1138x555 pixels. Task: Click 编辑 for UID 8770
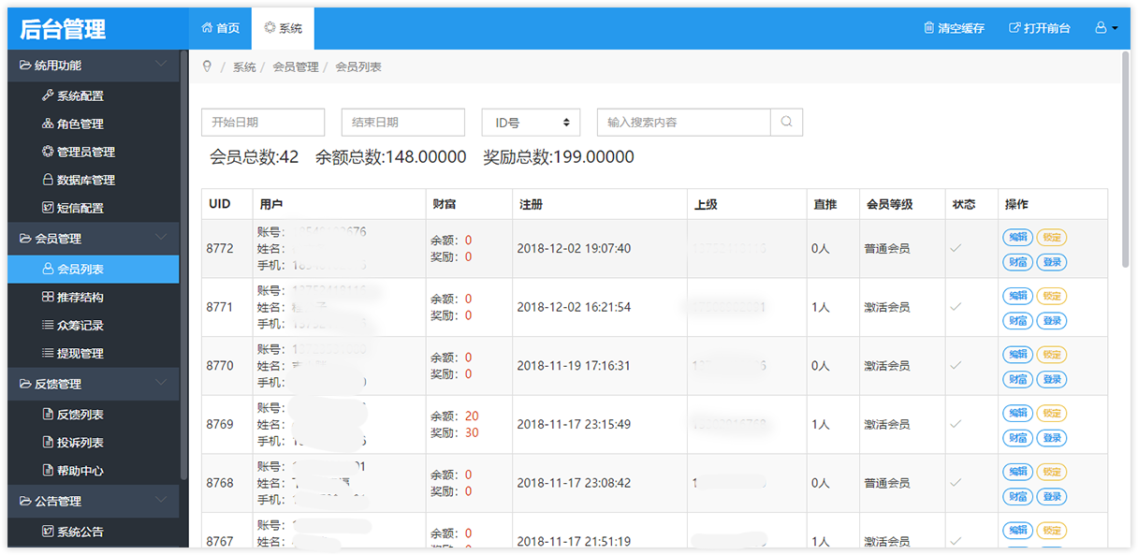[1017, 355]
